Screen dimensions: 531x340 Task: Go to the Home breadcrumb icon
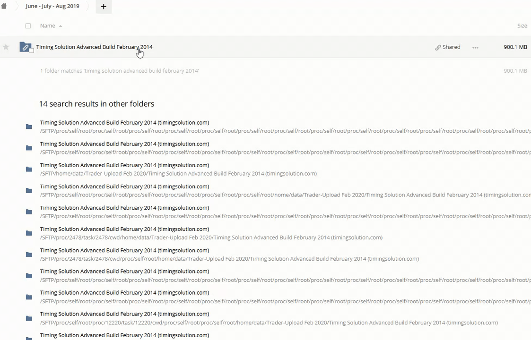[4, 6]
